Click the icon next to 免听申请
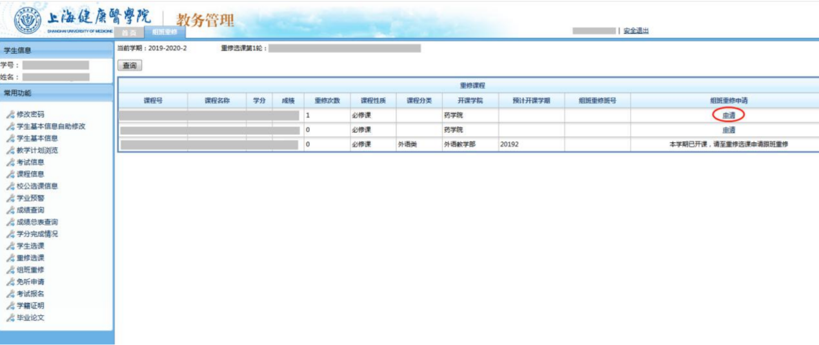Screen dimensions: 819x345 tap(10, 282)
